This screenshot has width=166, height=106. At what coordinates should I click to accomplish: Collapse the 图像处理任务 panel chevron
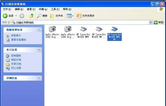39,30
